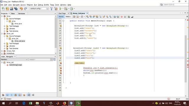
Task: Collapse the Array_List project tree node
Action: (x=2, y=34)
